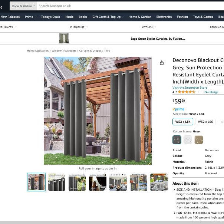View the blackout curtains thumbnail image
This screenshot has width=224, height=224.
coord(98,182)
